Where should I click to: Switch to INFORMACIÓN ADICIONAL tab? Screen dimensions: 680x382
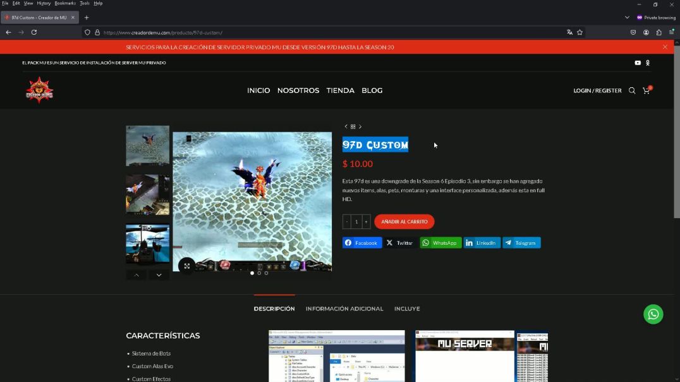344,309
